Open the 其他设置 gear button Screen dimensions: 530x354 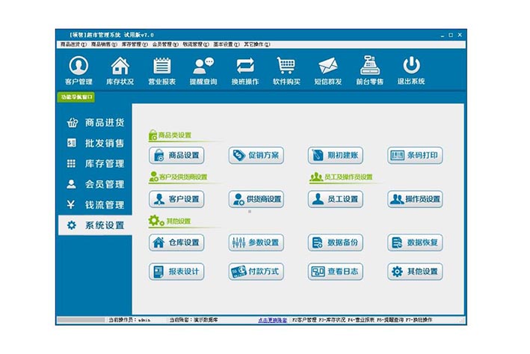[415, 272]
